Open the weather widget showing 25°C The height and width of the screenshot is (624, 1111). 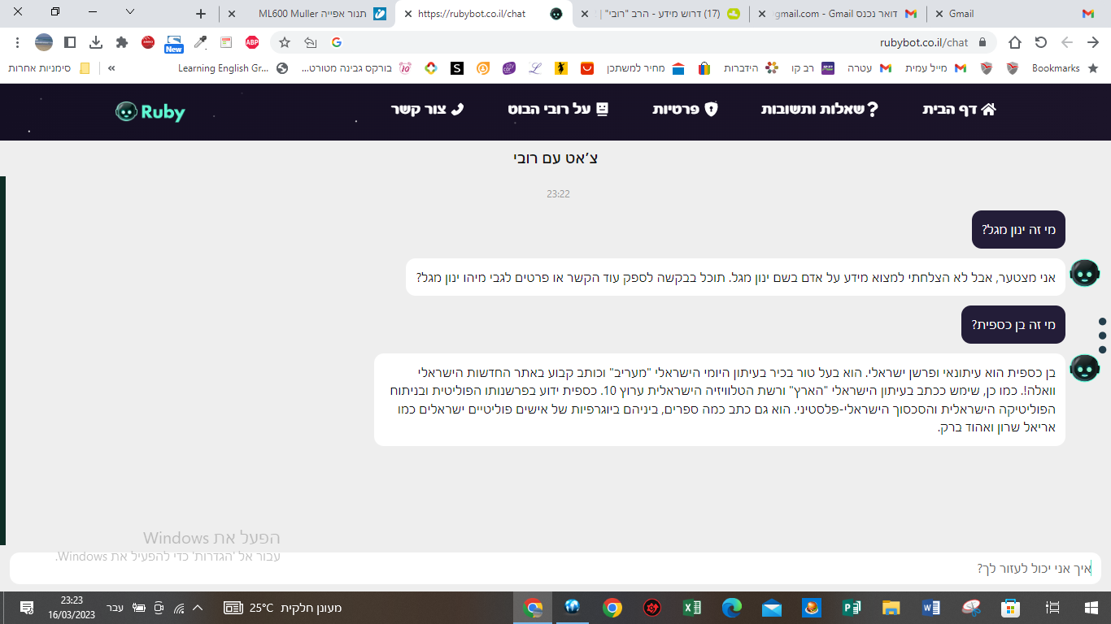282,608
